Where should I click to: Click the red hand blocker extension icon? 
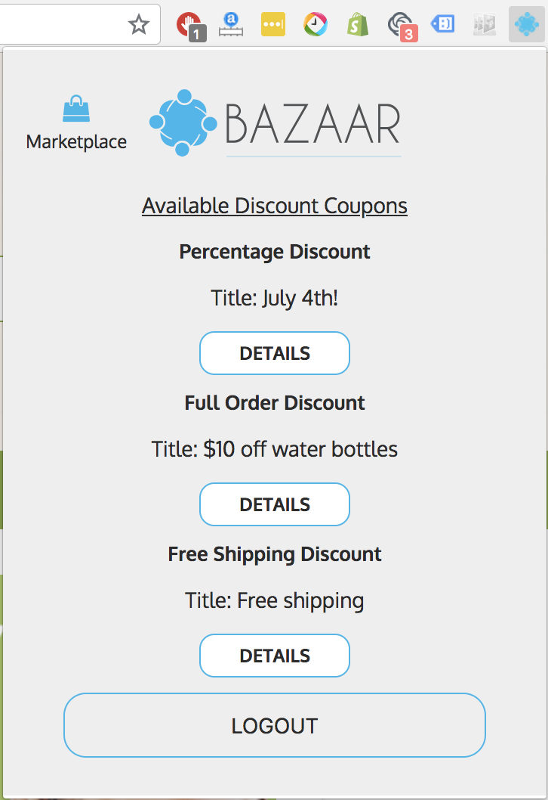pyautogui.click(x=189, y=21)
